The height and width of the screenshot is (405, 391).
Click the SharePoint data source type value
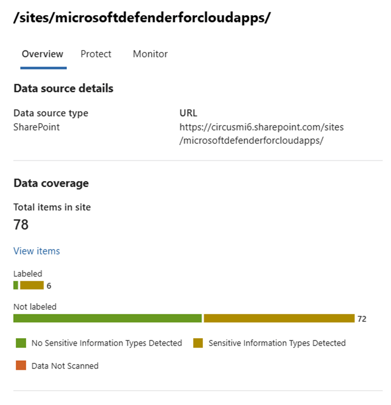tap(37, 127)
